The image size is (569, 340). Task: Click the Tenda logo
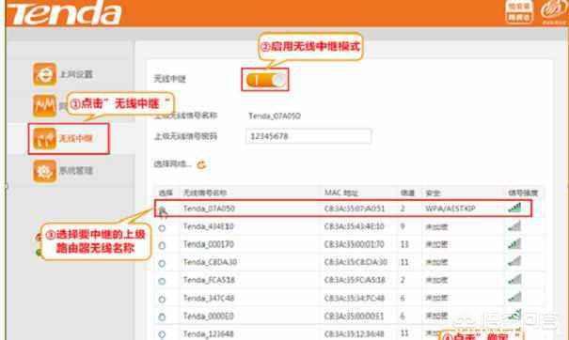click(65, 13)
